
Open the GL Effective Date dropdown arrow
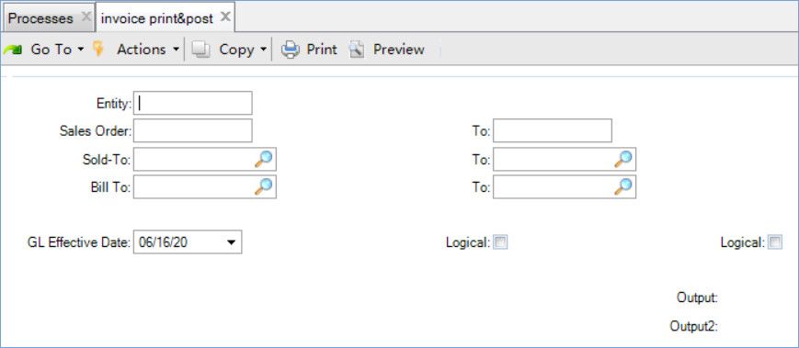pyautogui.click(x=231, y=242)
